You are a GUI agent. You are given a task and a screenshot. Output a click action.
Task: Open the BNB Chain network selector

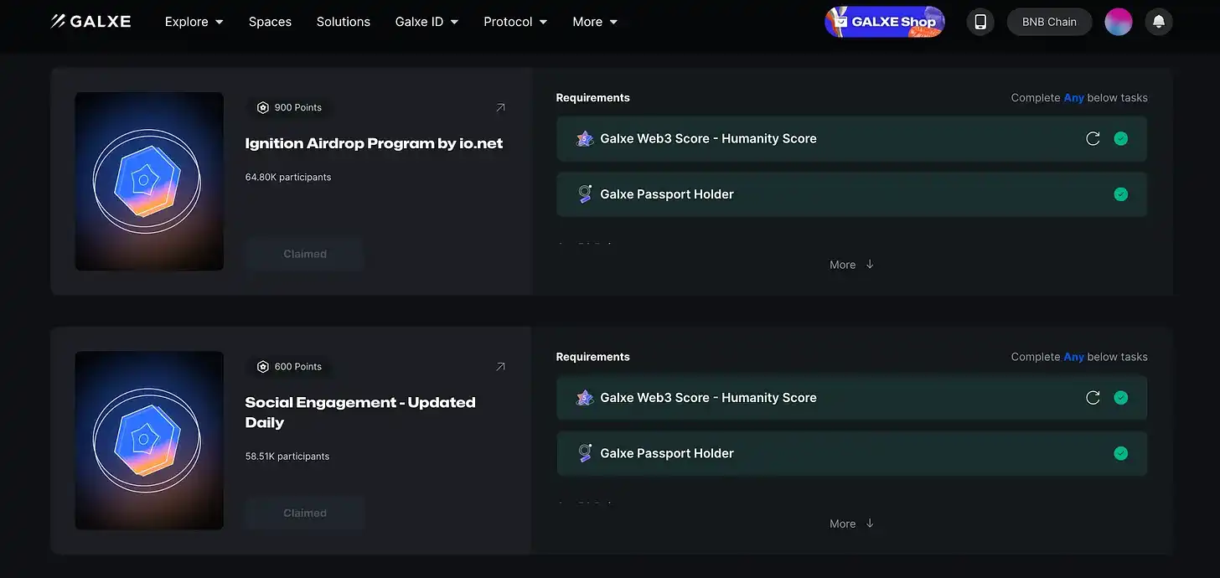1049,22
